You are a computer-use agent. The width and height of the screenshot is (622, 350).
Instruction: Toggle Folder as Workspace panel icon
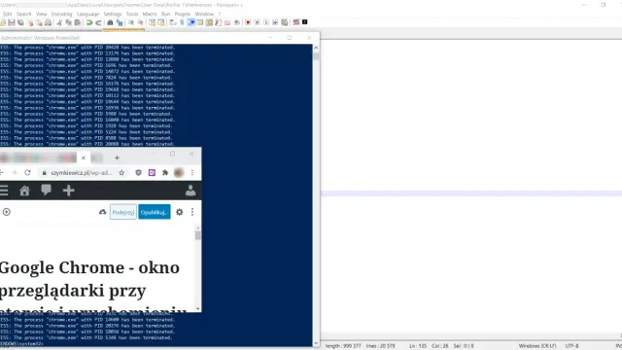tap(227, 22)
